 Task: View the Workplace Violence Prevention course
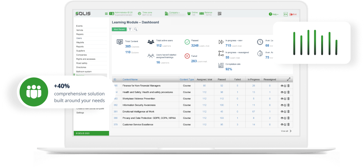pyautogui.click(x=282, y=99)
